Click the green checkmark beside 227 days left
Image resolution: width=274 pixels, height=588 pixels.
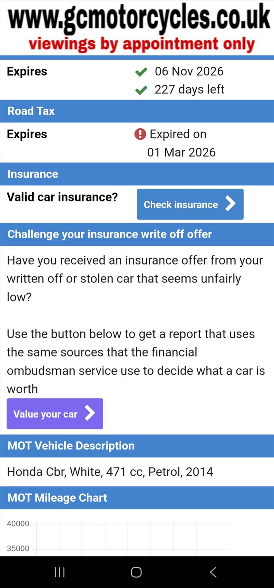141,90
